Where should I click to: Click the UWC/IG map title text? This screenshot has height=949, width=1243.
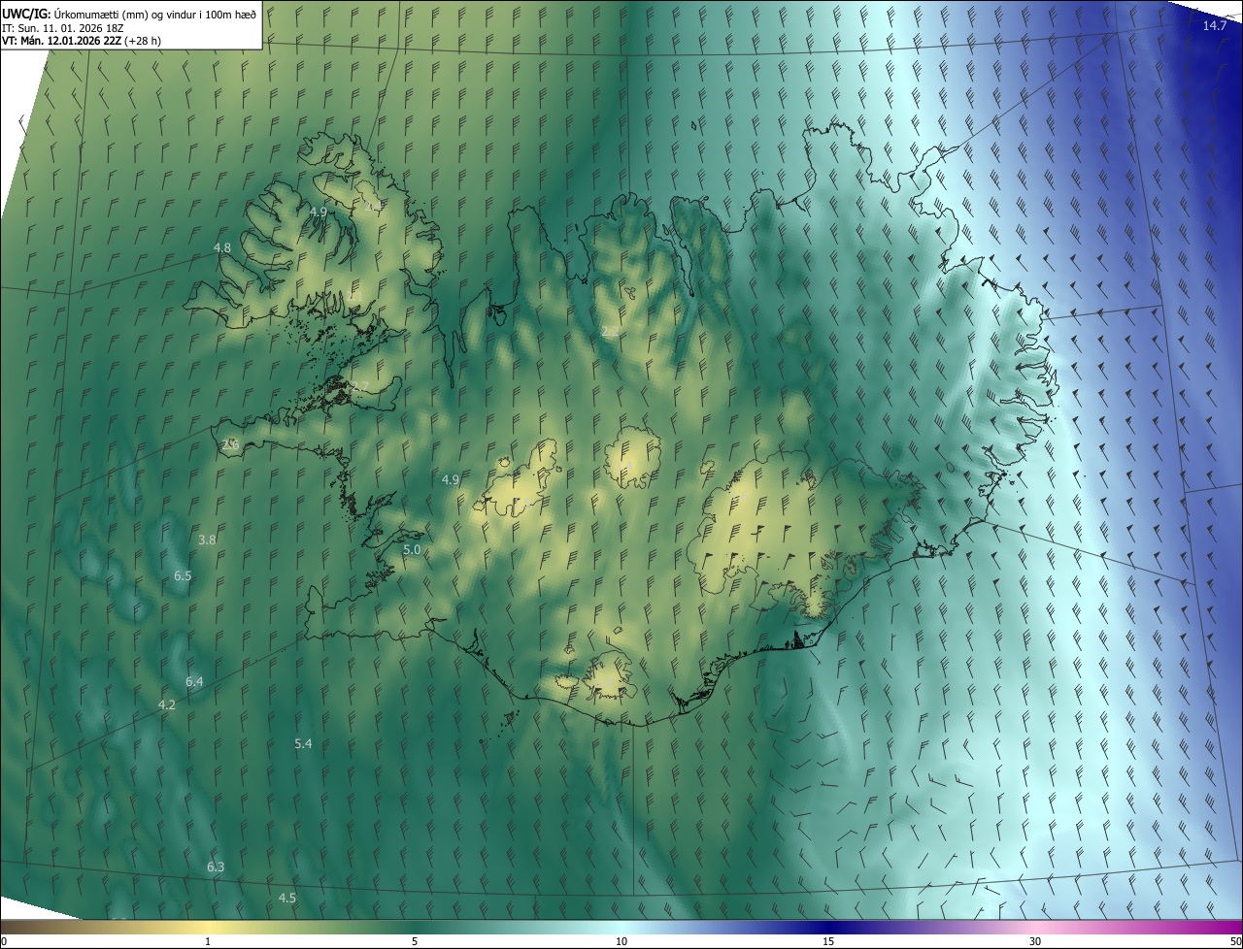click(x=129, y=13)
